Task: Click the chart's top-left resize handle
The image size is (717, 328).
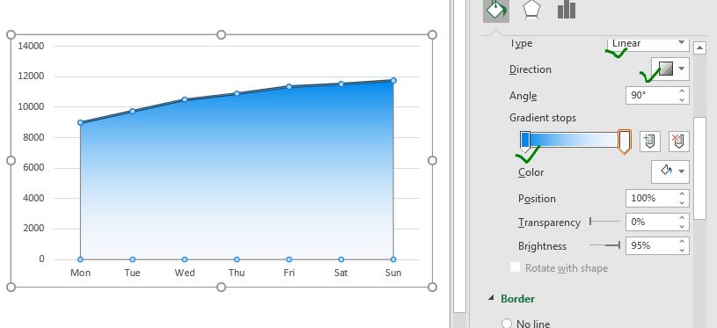Action: [x=11, y=35]
